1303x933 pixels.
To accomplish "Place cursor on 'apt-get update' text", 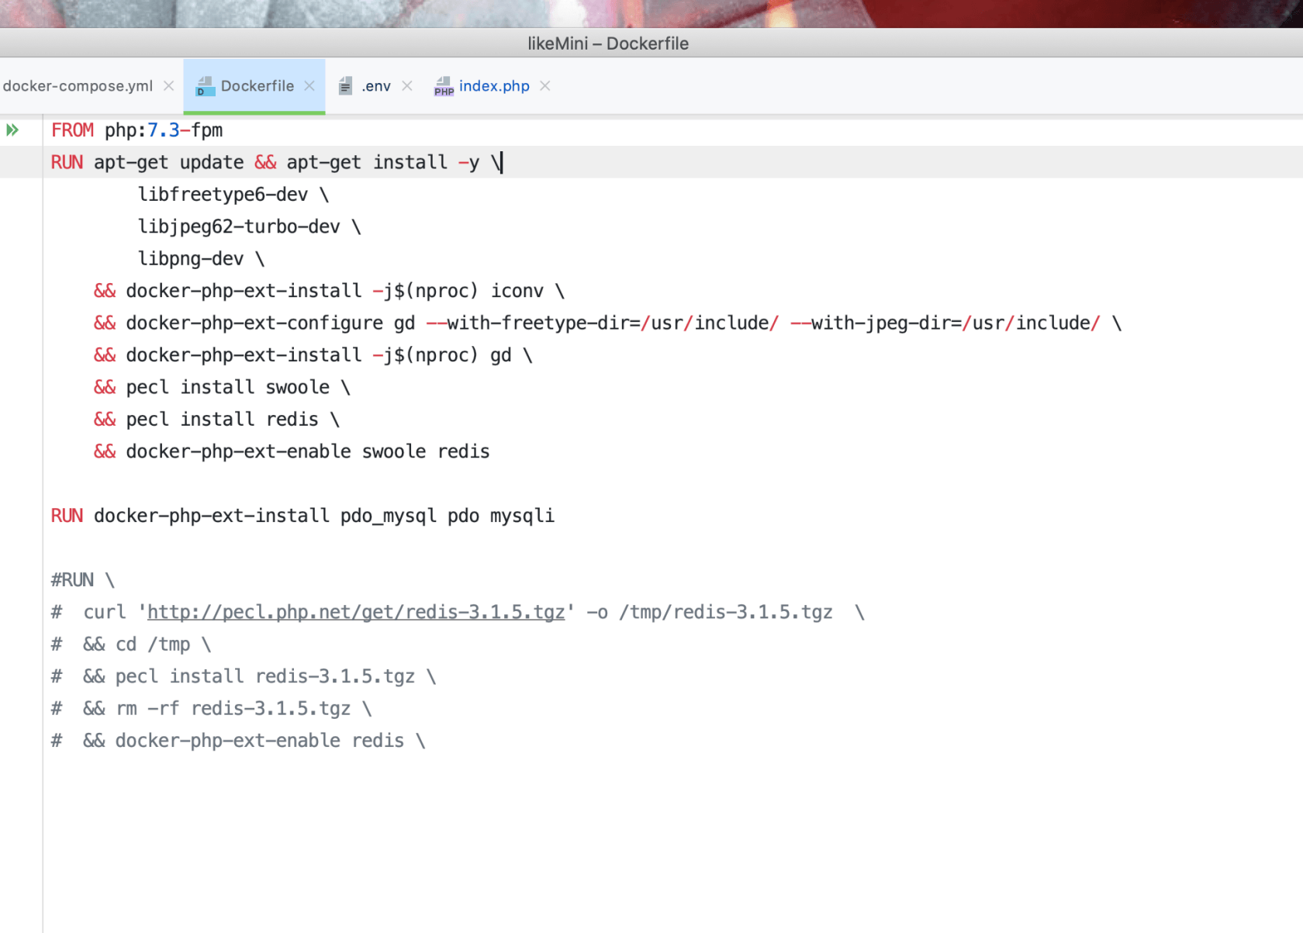I will coord(168,162).
